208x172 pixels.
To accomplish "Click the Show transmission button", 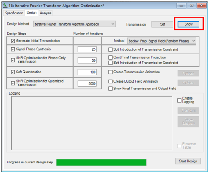I will (x=188, y=24).
